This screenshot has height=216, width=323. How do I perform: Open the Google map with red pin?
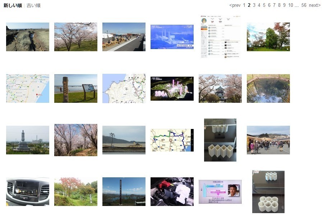28,88
